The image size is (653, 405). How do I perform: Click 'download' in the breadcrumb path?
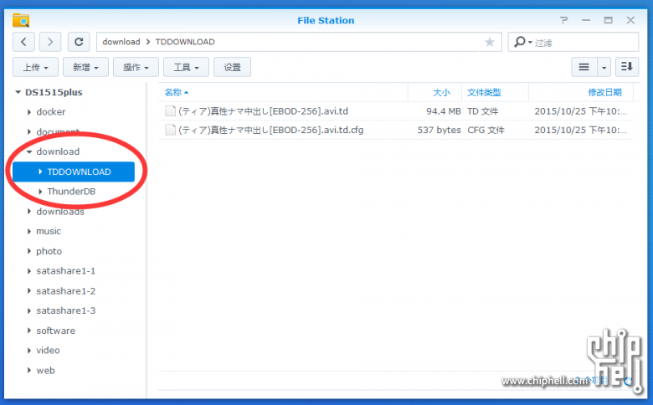pos(121,42)
